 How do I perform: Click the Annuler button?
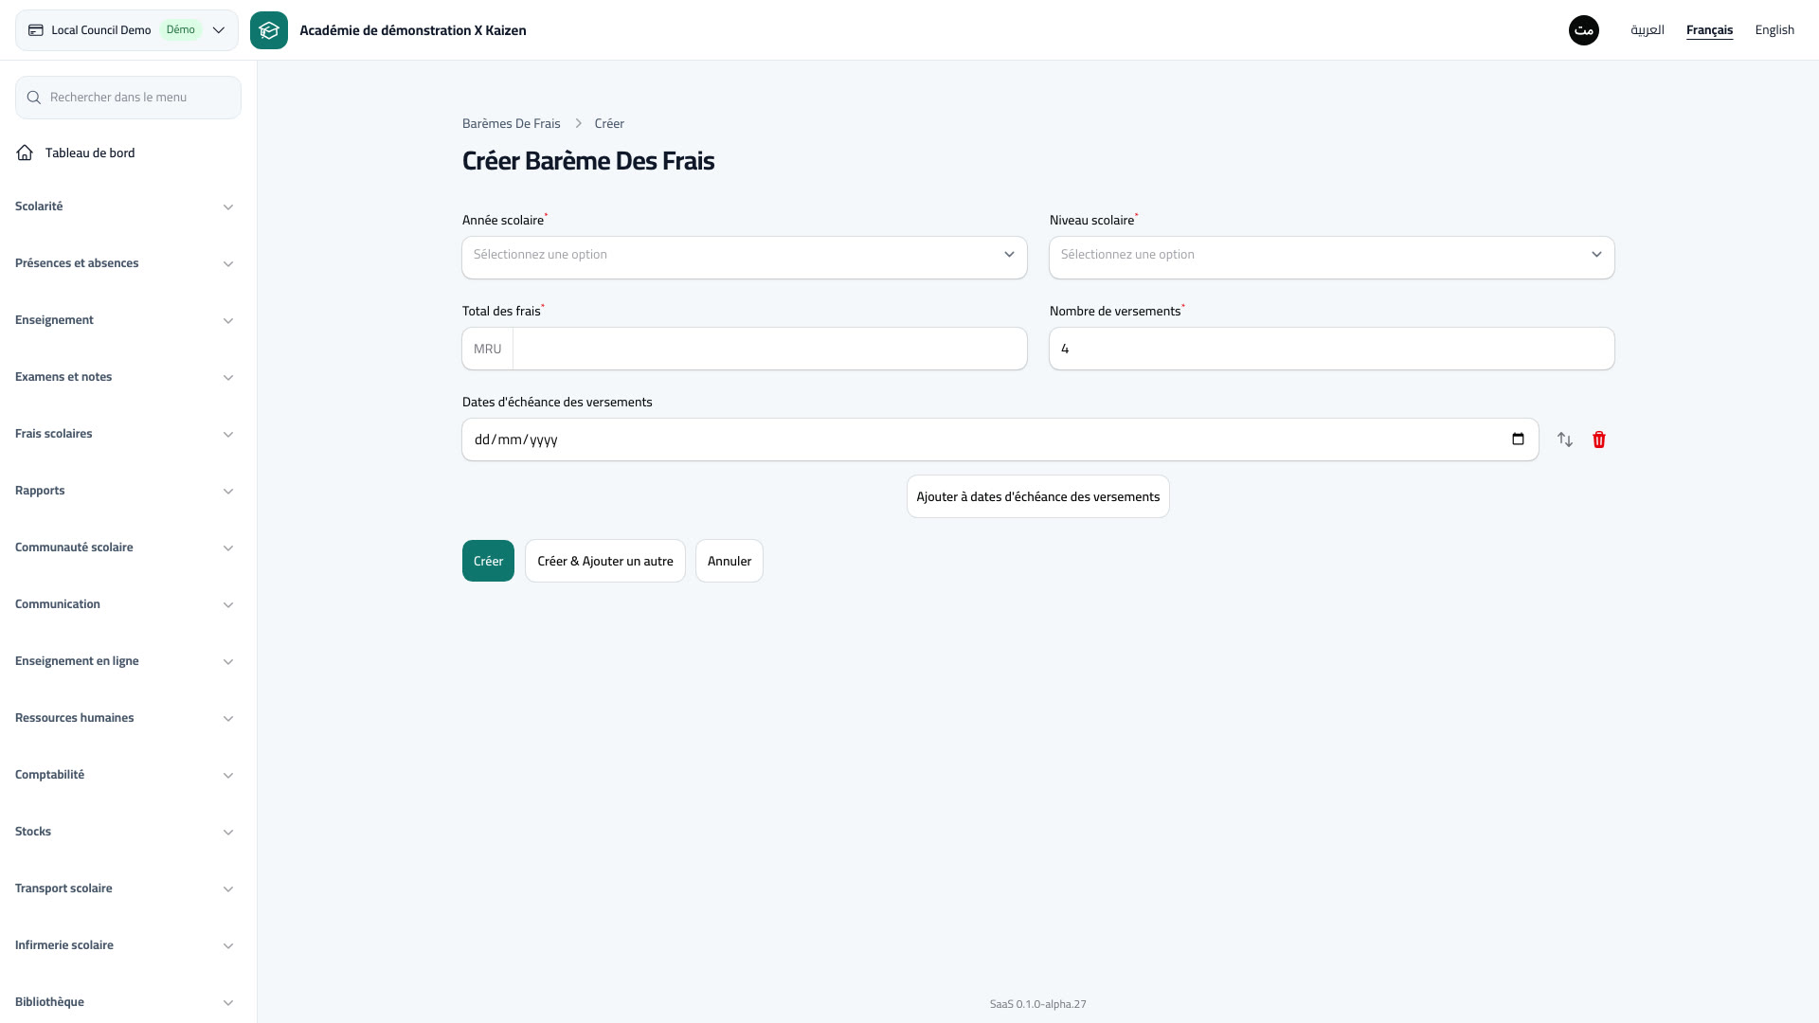tap(729, 561)
